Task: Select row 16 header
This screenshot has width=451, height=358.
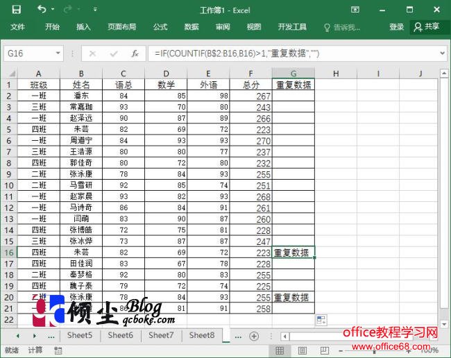Action: 9,253
